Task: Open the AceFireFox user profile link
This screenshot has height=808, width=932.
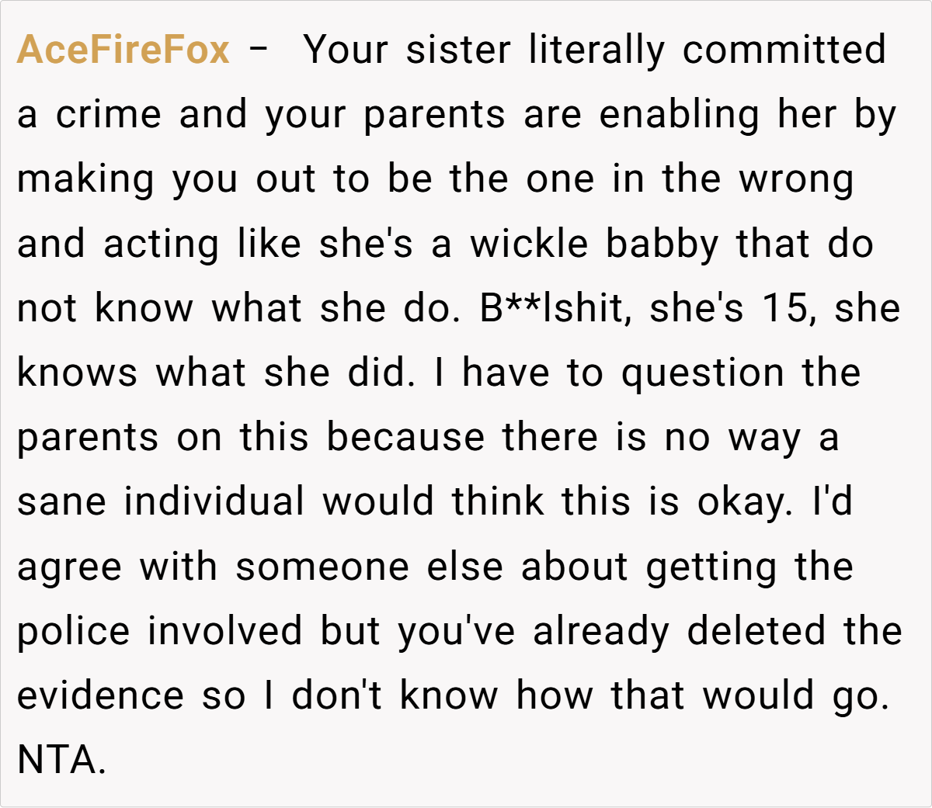Action: pos(123,50)
